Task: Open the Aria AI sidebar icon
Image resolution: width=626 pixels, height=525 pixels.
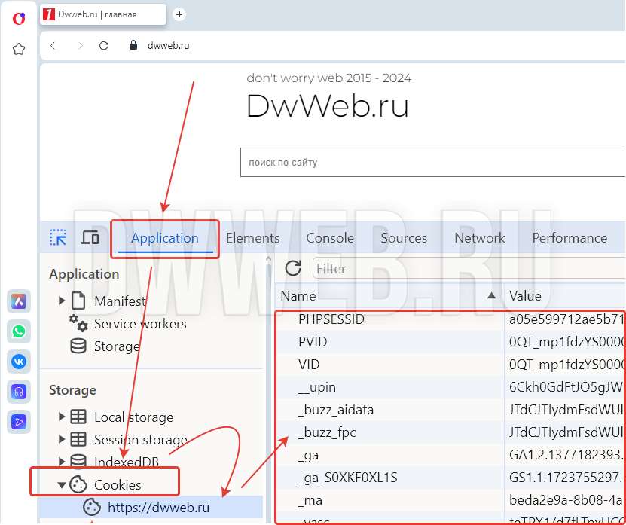Action: (x=19, y=301)
